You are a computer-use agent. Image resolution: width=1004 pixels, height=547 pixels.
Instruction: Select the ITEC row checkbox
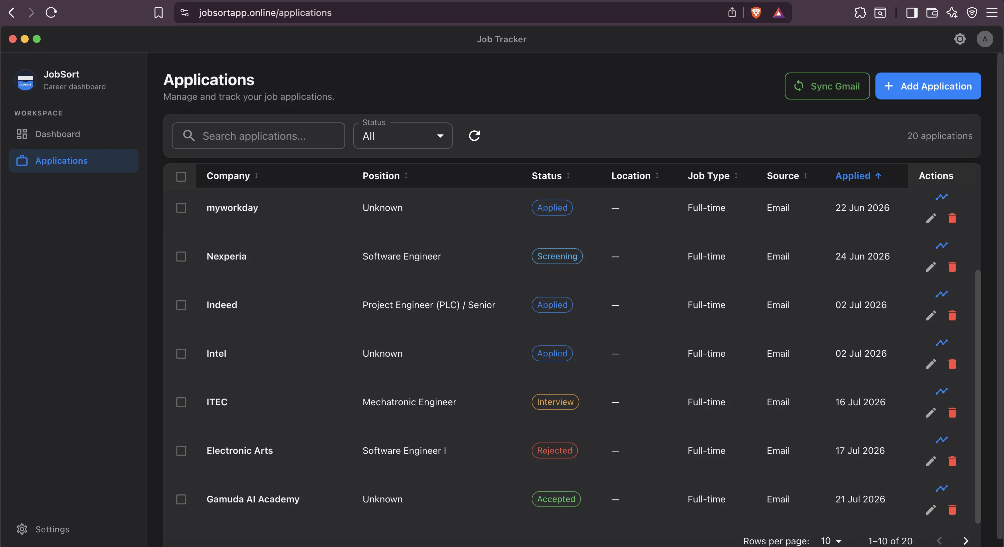(181, 402)
